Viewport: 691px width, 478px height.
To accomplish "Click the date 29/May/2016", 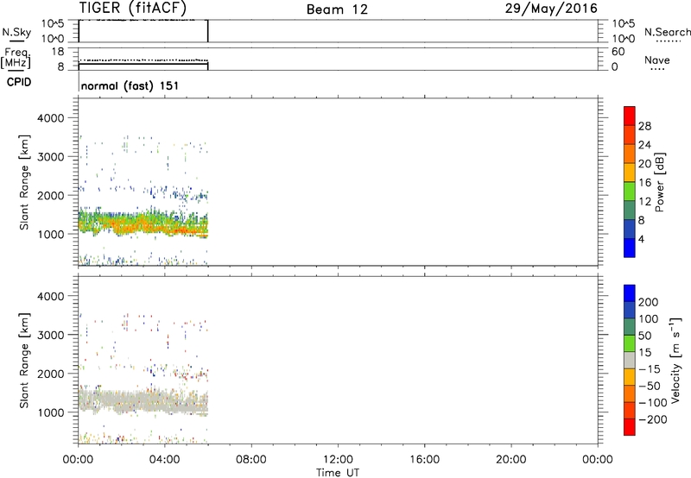I will tap(551, 9).
